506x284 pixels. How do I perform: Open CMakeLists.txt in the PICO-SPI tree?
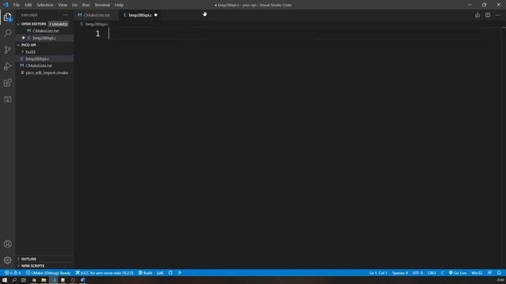tap(39, 65)
